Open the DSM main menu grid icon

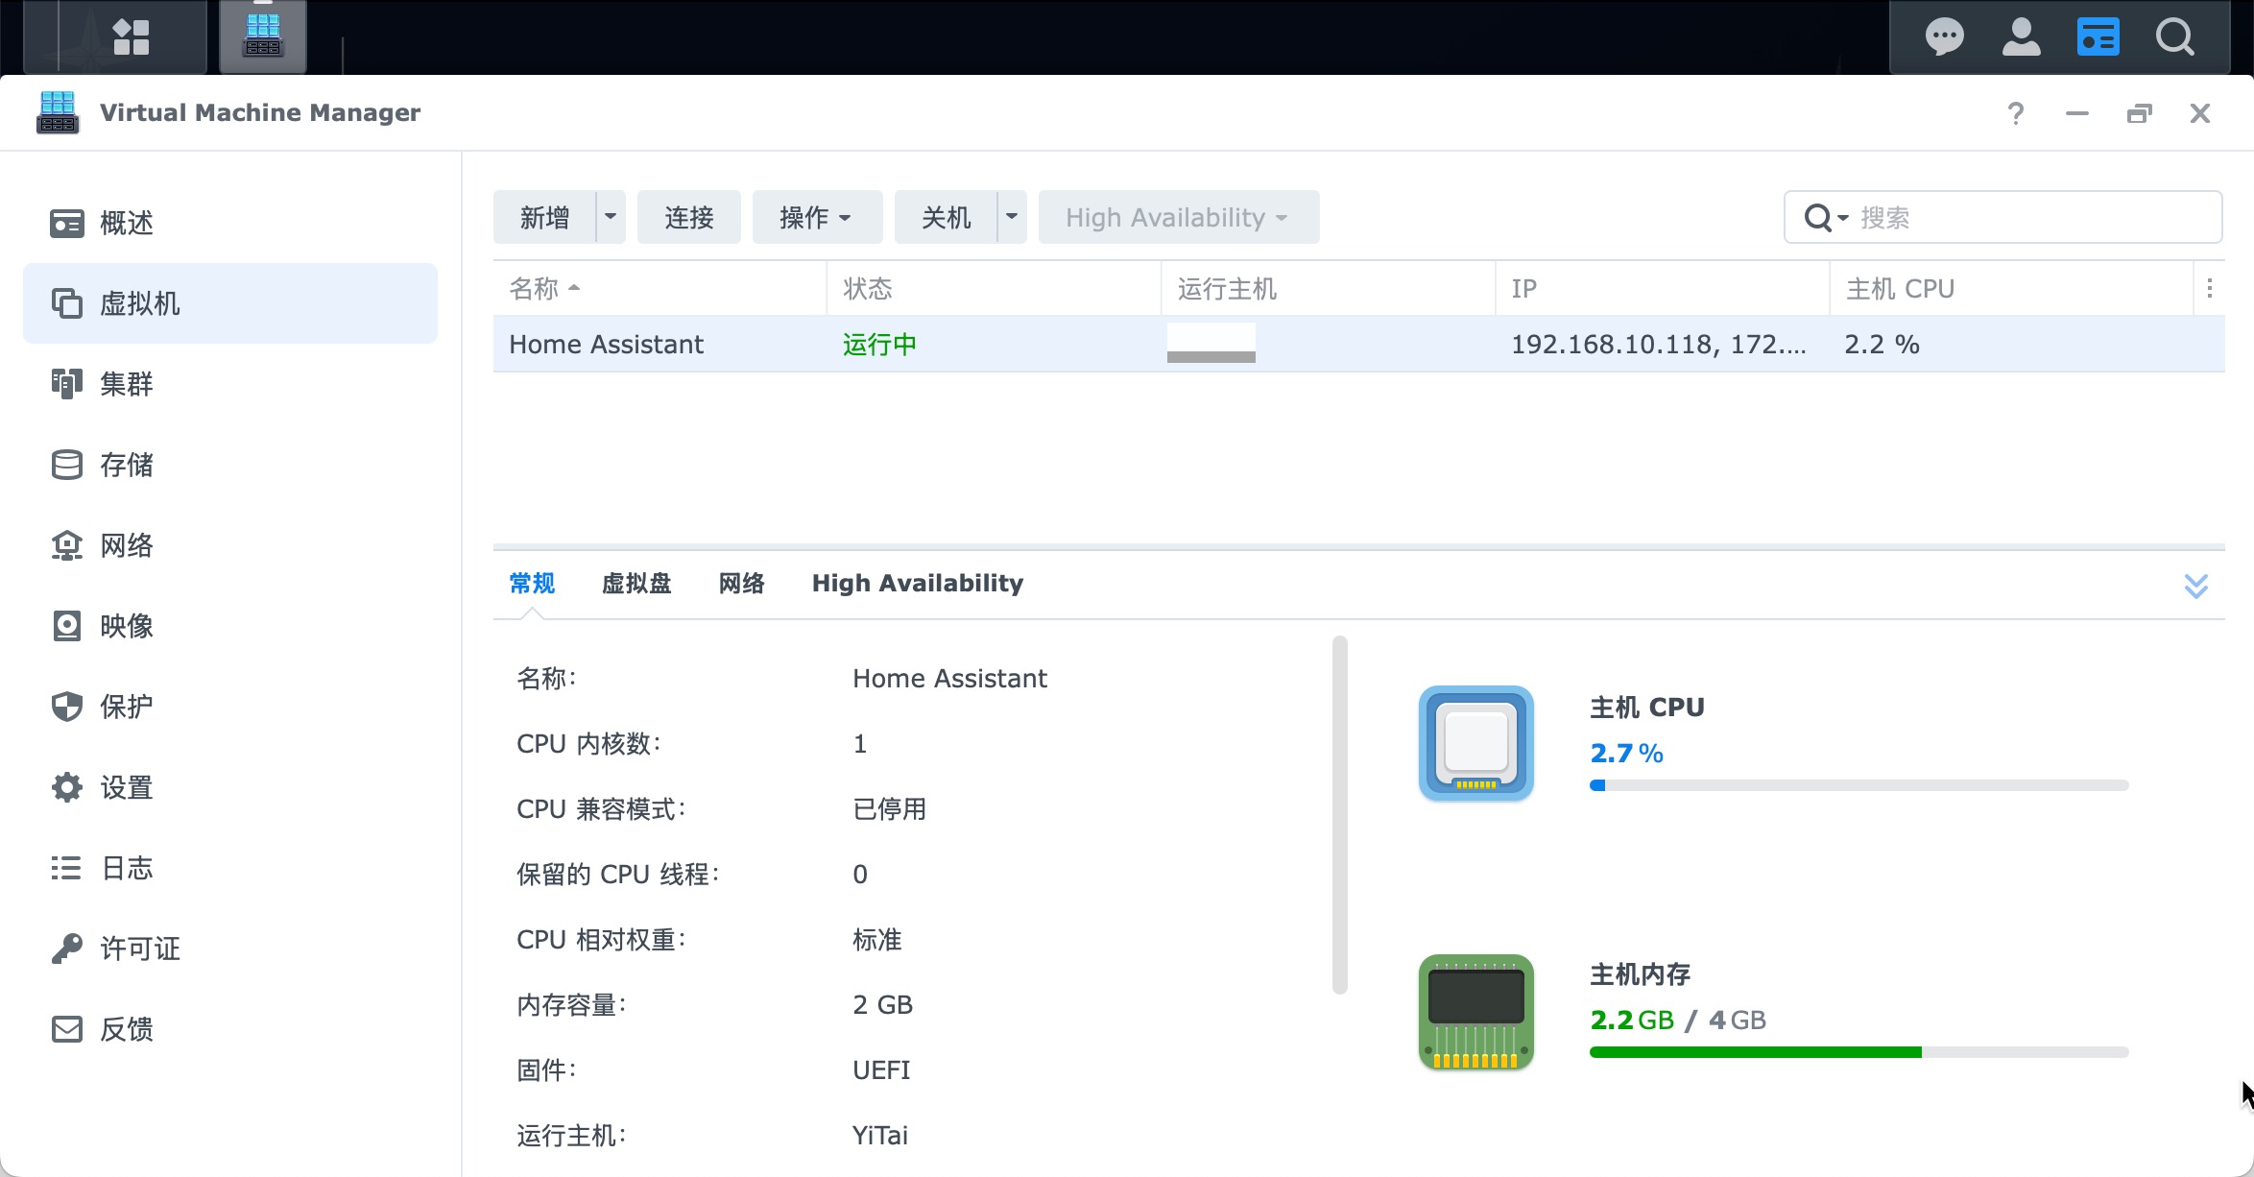(132, 37)
